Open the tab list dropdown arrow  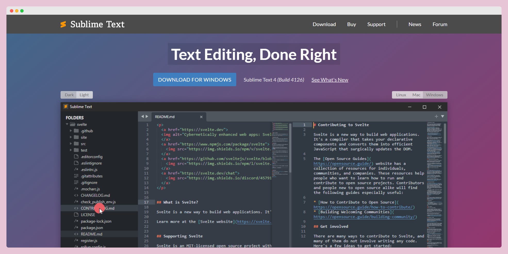443,116
